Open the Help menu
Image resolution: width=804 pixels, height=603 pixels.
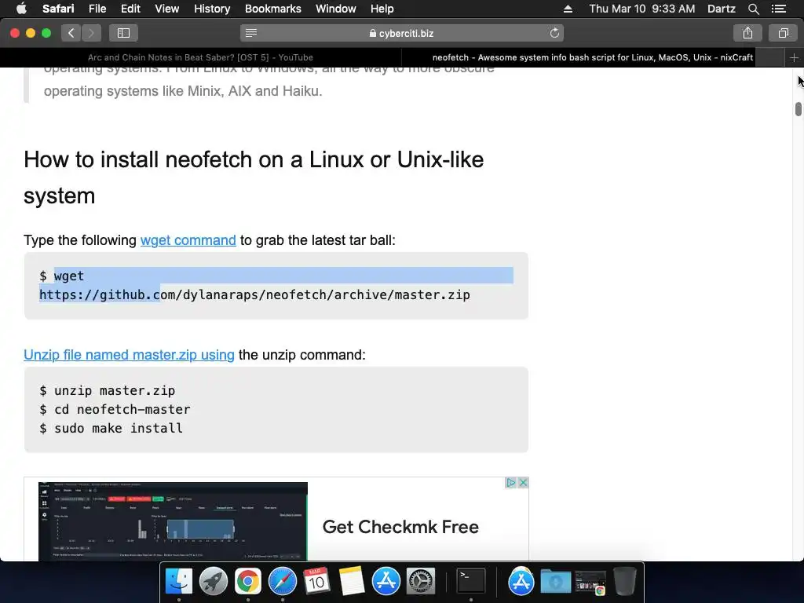[x=382, y=9]
